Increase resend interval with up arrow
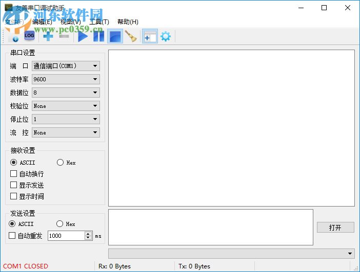 [x=88, y=234]
